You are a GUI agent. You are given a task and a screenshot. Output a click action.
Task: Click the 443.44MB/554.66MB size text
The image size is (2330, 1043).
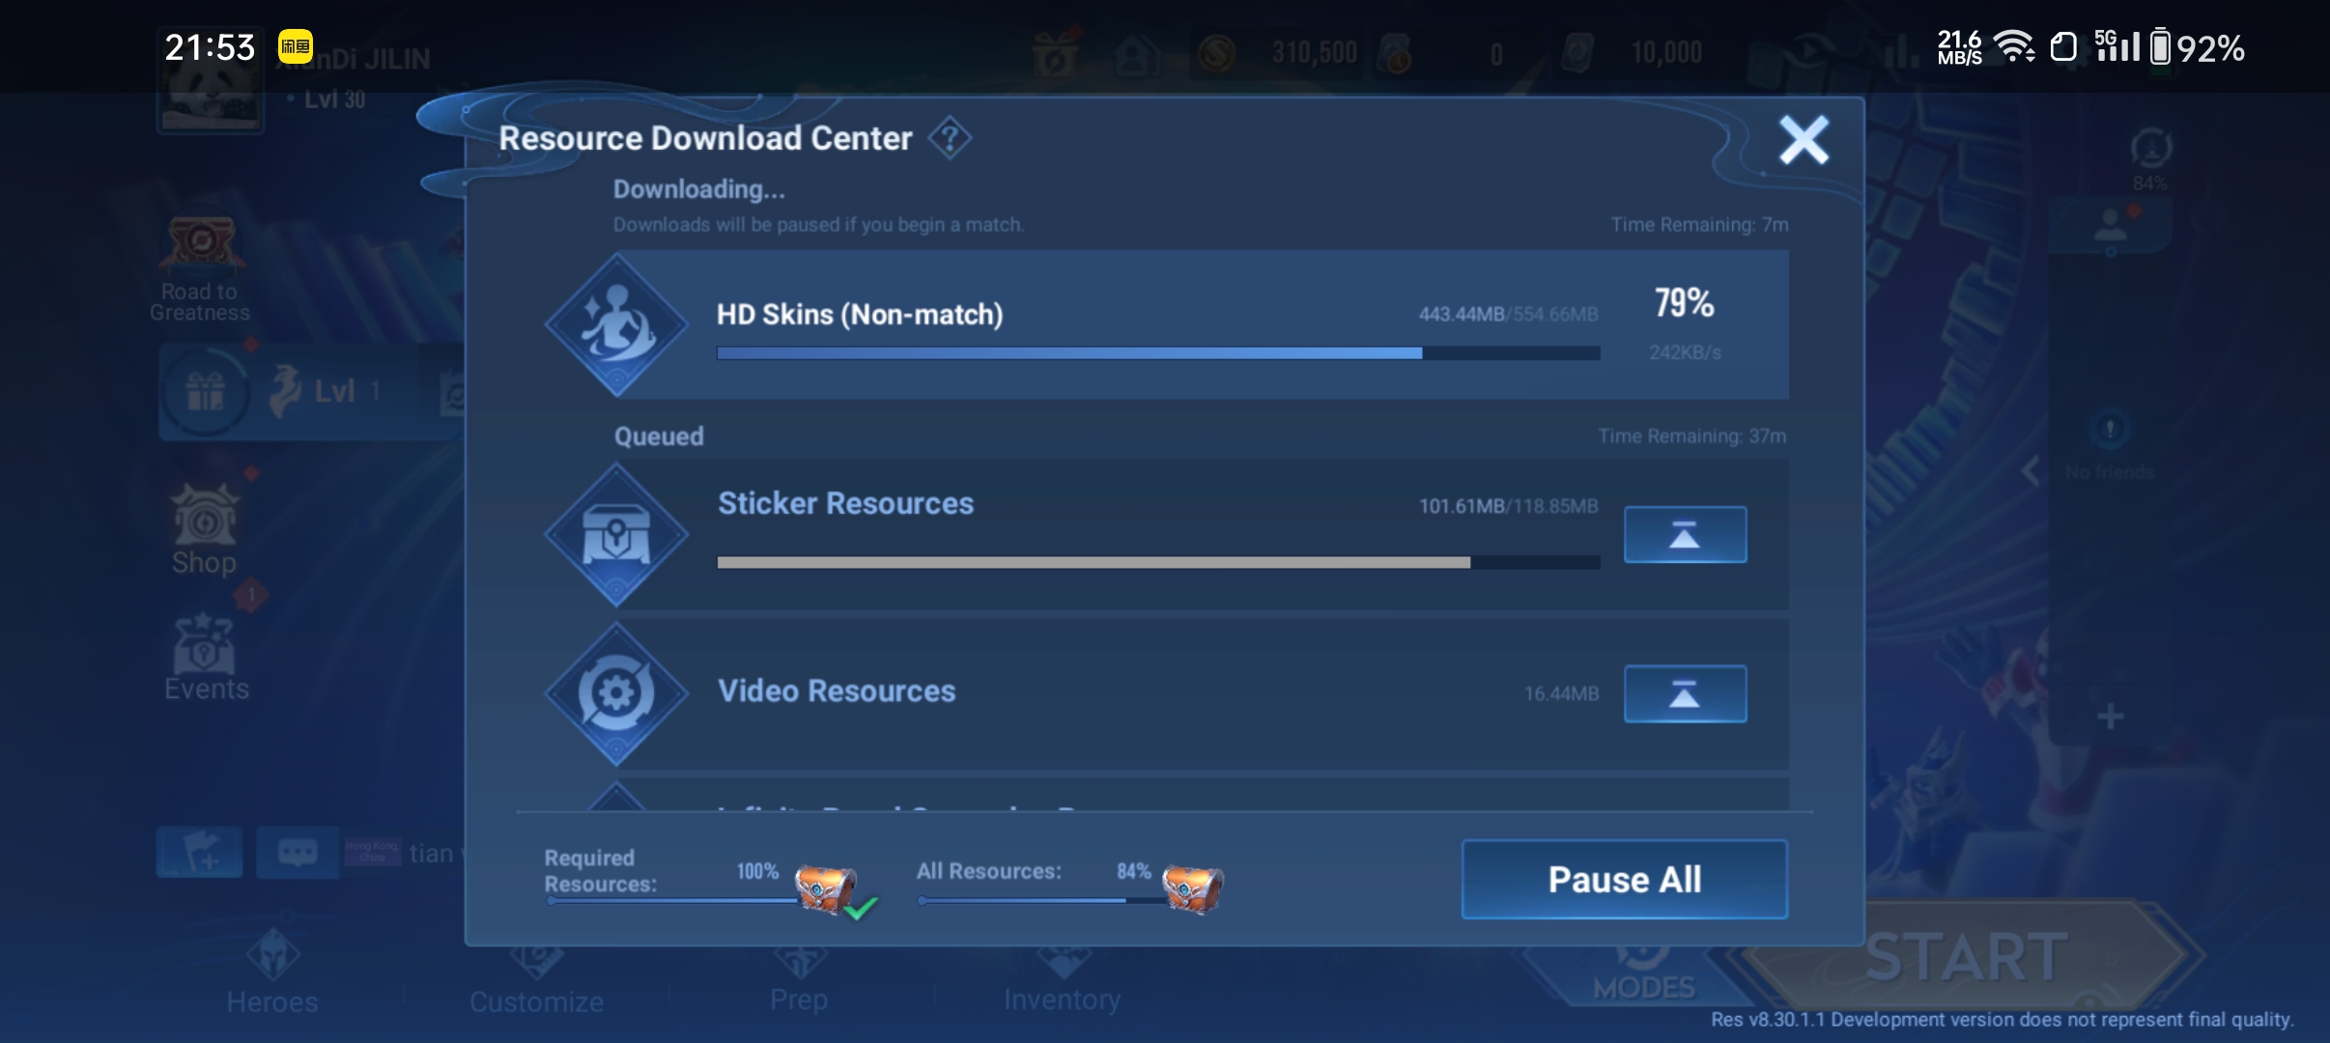(1508, 314)
